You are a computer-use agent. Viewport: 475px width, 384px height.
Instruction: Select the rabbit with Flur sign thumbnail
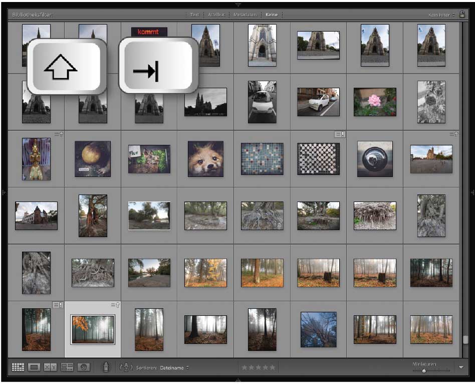(x=149, y=159)
